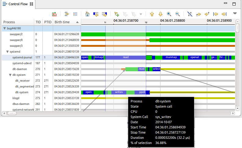Viewport: 242px width, 148px height.
Task: Sort by the Birth time column
Action: click(x=62, y=22)
